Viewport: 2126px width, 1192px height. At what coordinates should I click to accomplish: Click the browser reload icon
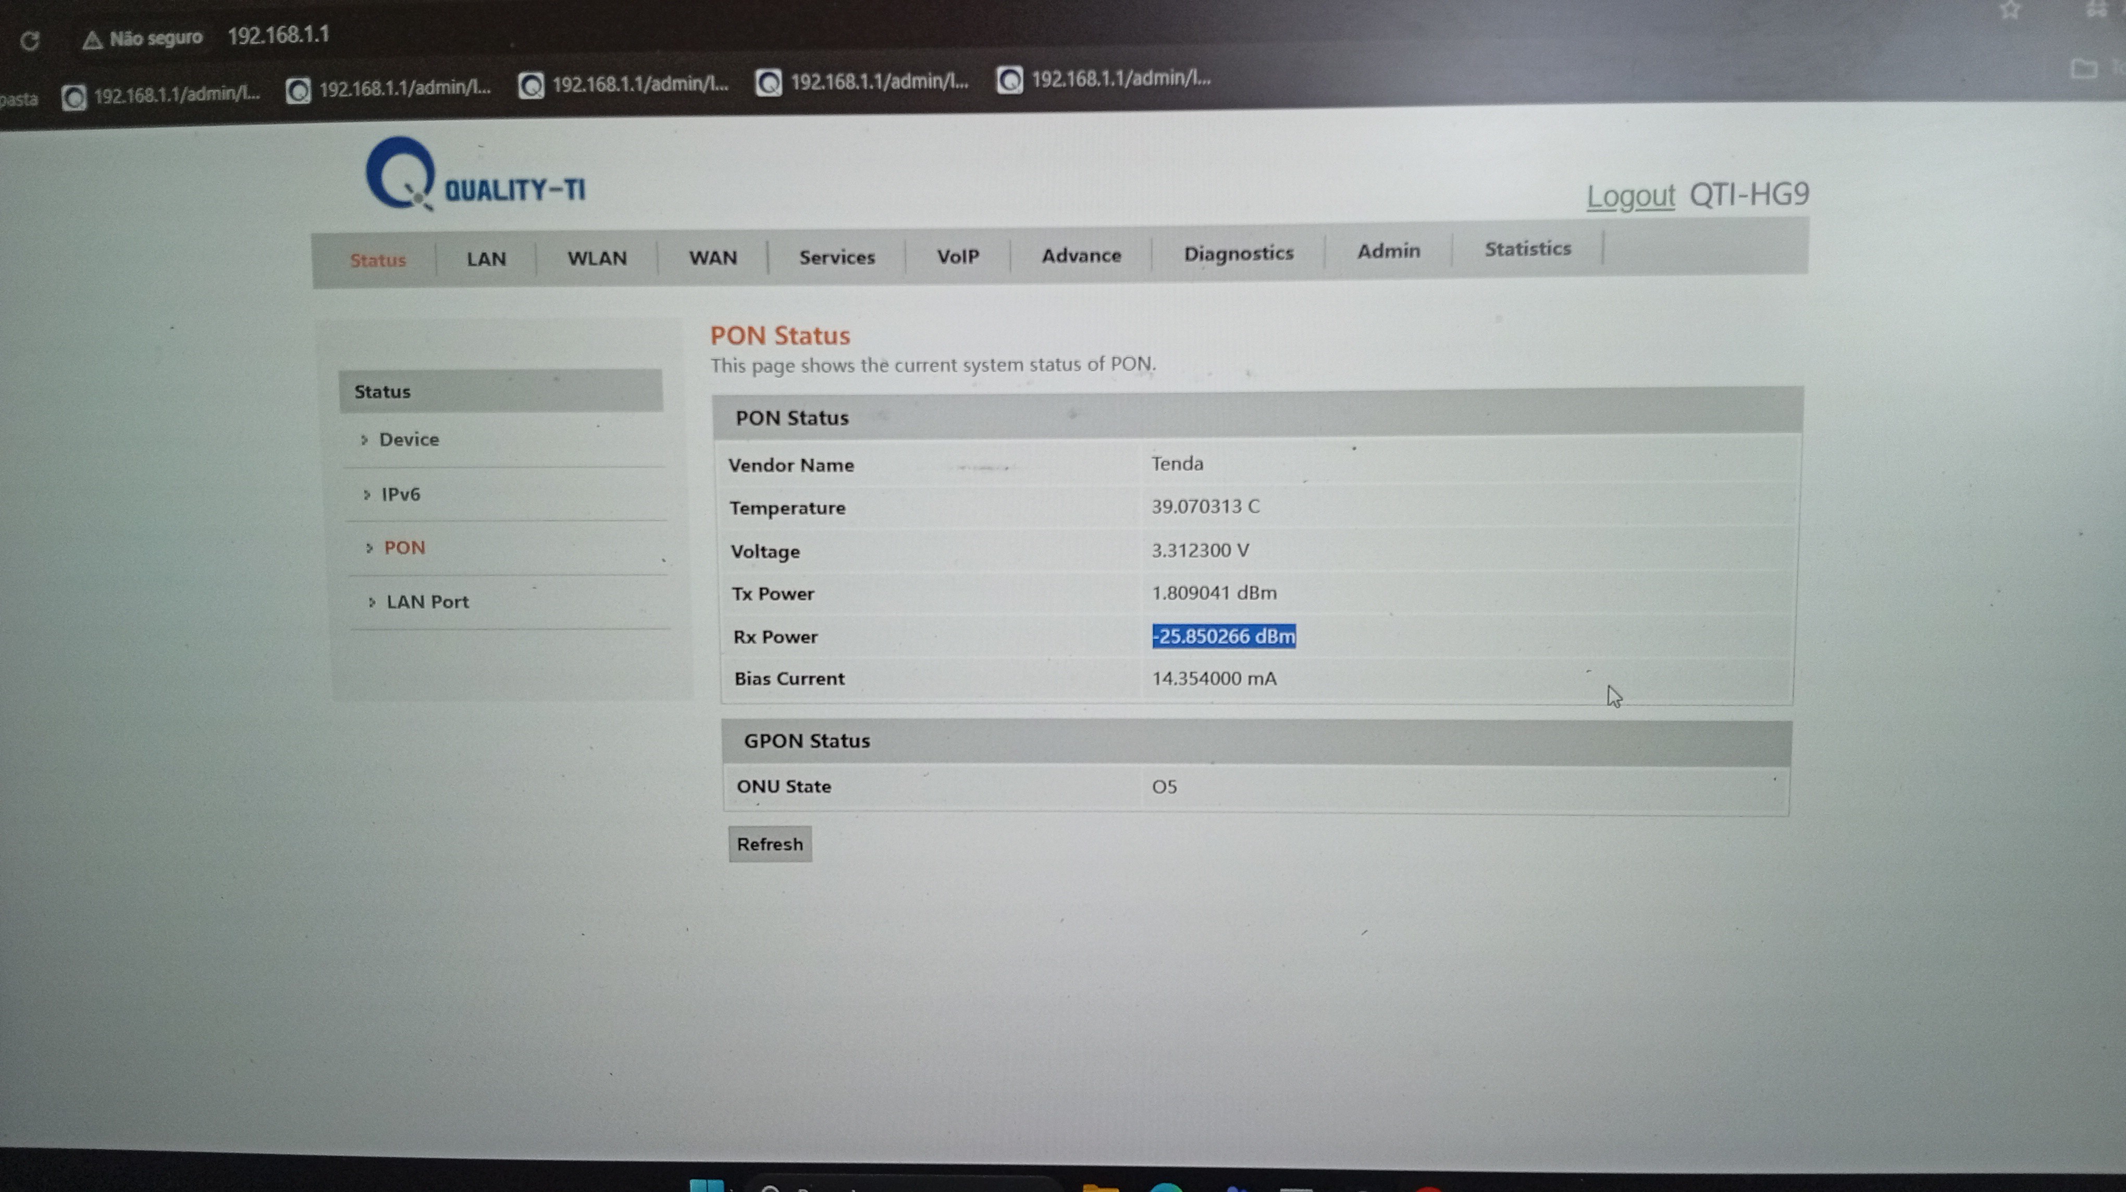[31, 41]
